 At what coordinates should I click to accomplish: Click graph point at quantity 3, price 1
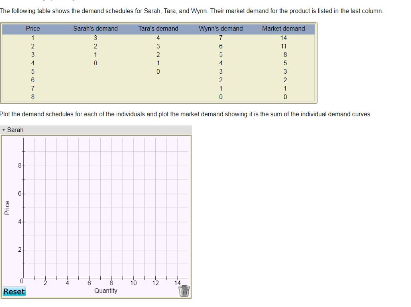point(56,264)
